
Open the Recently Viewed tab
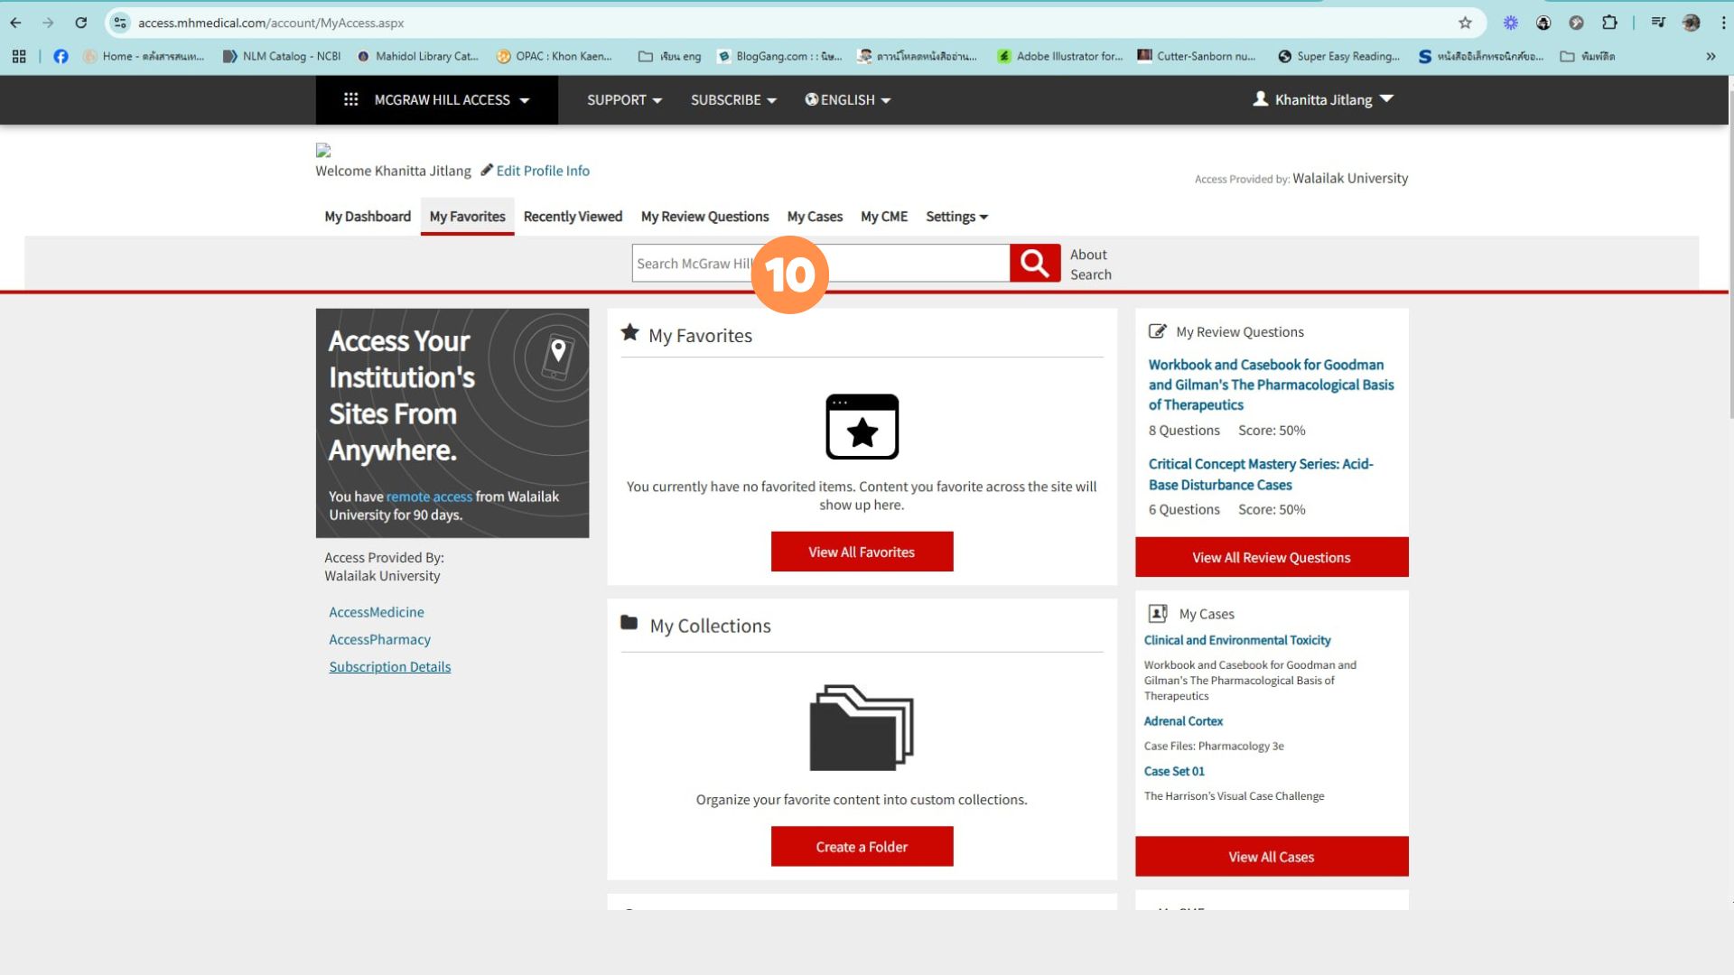(x=573, y=217)
